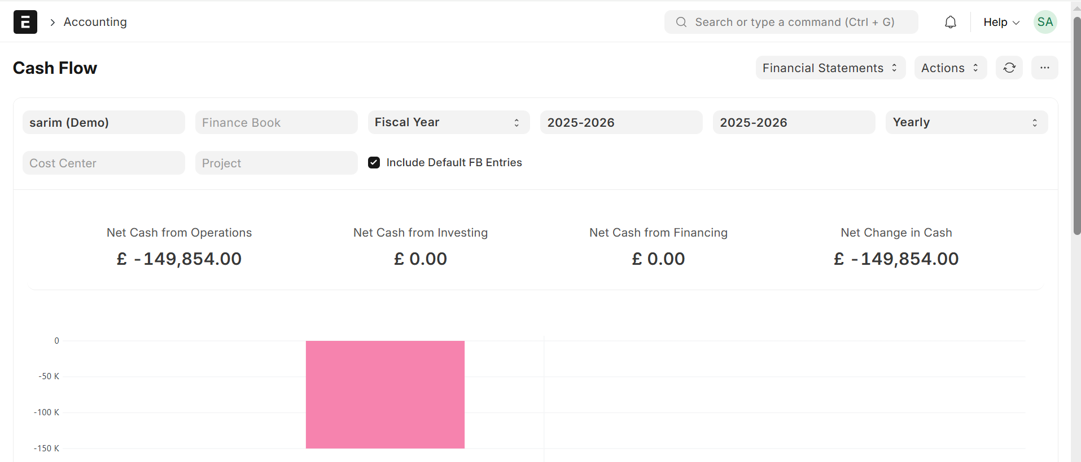Click the sarim (Demo) company field
1081x462 pixels.
(x=104, y=122)
